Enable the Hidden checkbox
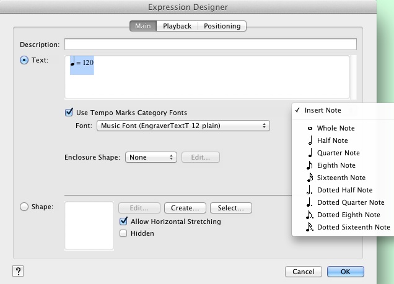This screenshot has width=394, height=284. pos(123,233)
